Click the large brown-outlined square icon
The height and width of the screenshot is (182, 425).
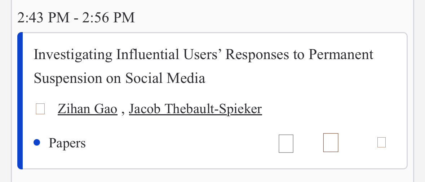(x=331, y=142)
